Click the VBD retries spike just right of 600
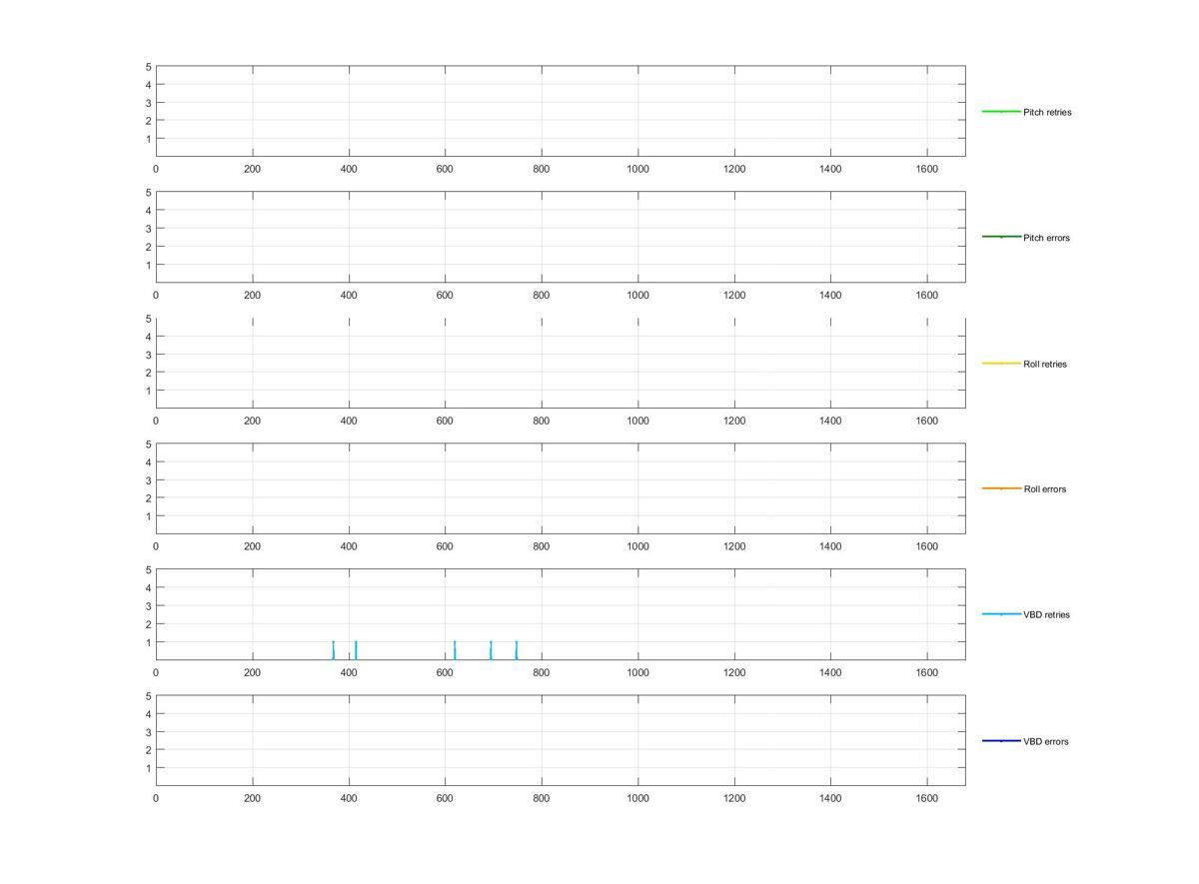The height and width of the screenshot is (884, 1199). (x=455, y=650)
